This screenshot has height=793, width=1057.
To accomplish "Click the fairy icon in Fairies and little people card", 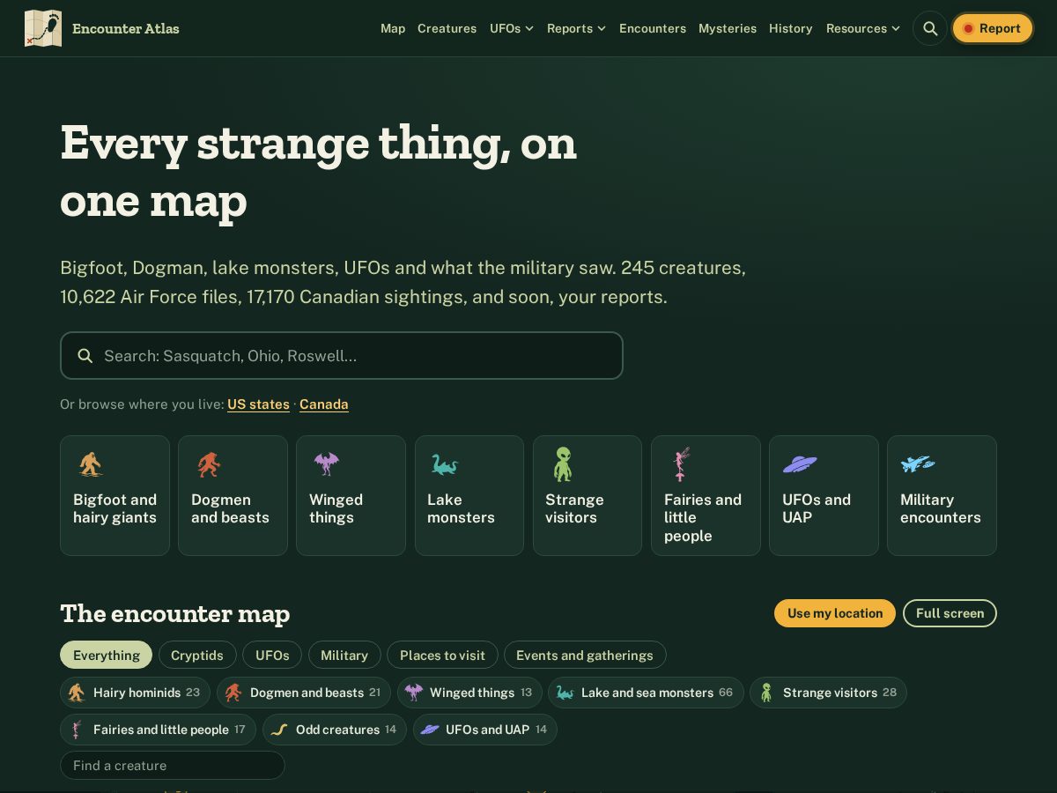I will (x=681, y=463).
